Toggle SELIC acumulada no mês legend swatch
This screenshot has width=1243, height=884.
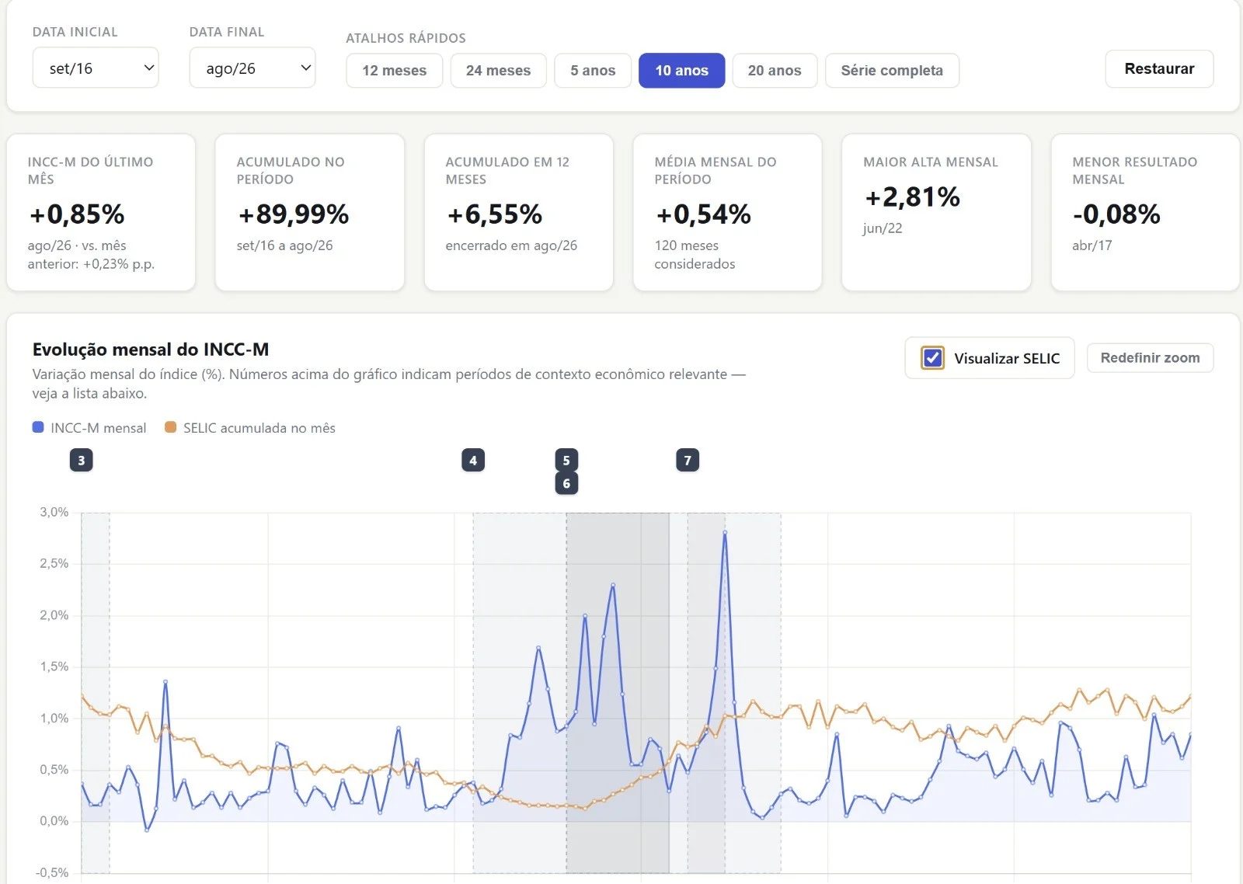(x=171, y=427)
